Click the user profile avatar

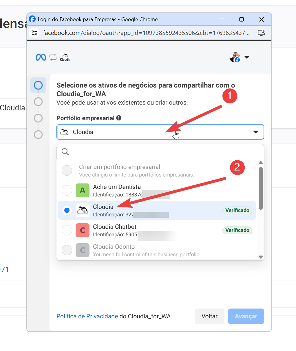coord(235,57)
